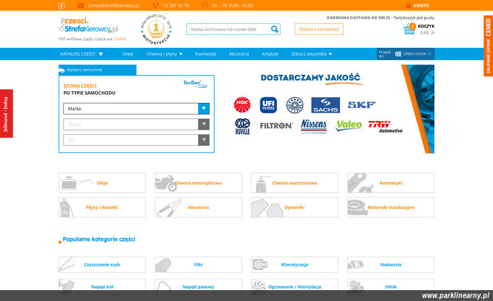Open the Typ dropdown
The image size is (493, 301).
(x=136, y=140)
